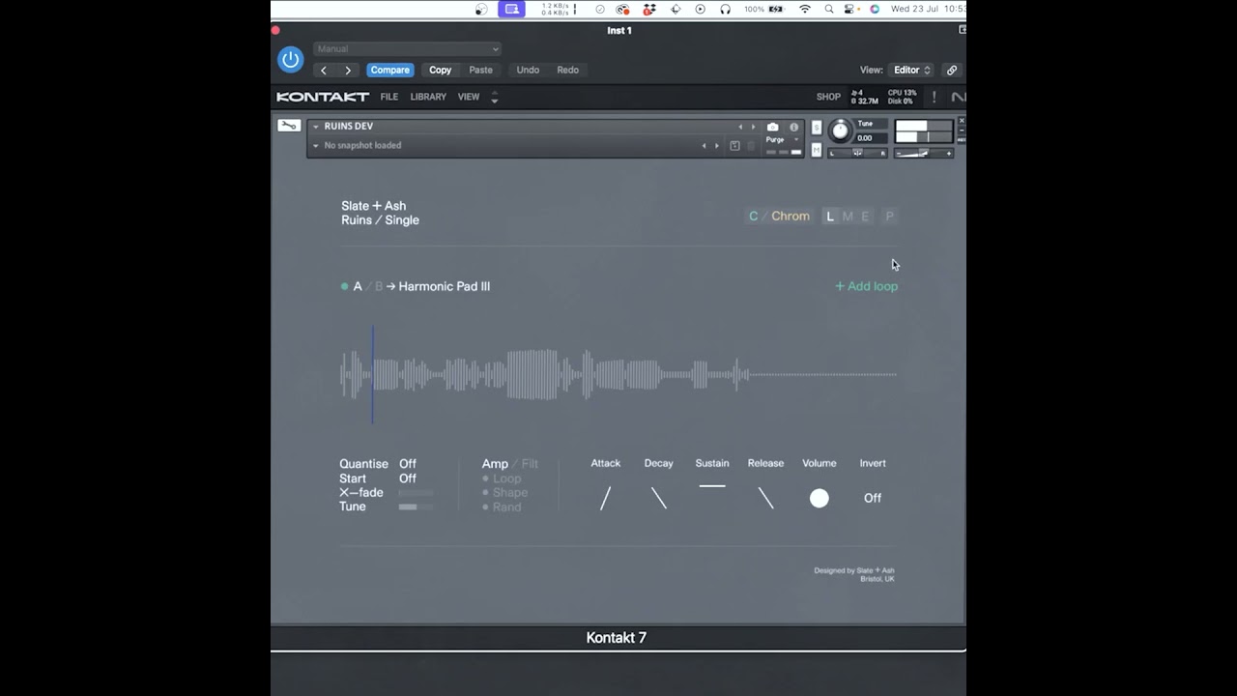Go to next preset with right arrow
Image resolution: width=1237 pixels, height=696 pixels.
(348, 70)
